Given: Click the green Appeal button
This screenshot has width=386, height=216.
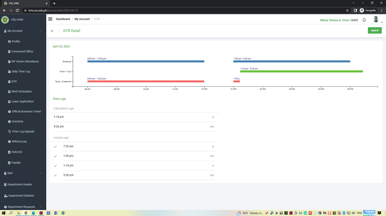Looking at the screenshot, I should [375, 30].
